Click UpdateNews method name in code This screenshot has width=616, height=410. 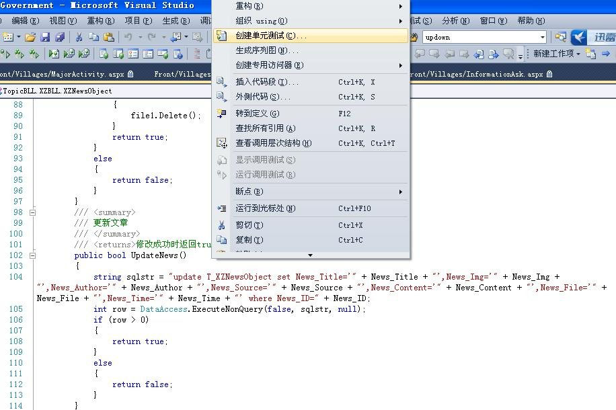(x=155, y=255)
